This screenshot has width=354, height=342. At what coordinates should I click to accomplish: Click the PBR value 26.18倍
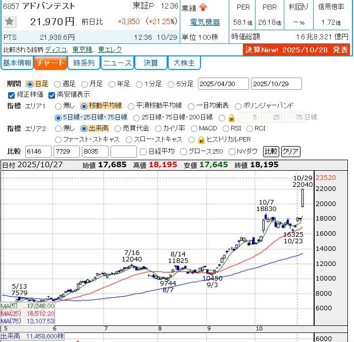point(270,22)
